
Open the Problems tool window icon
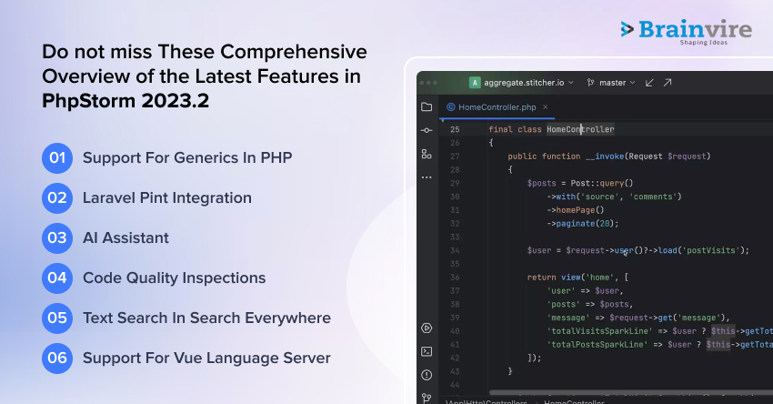[x=427, y=375]
